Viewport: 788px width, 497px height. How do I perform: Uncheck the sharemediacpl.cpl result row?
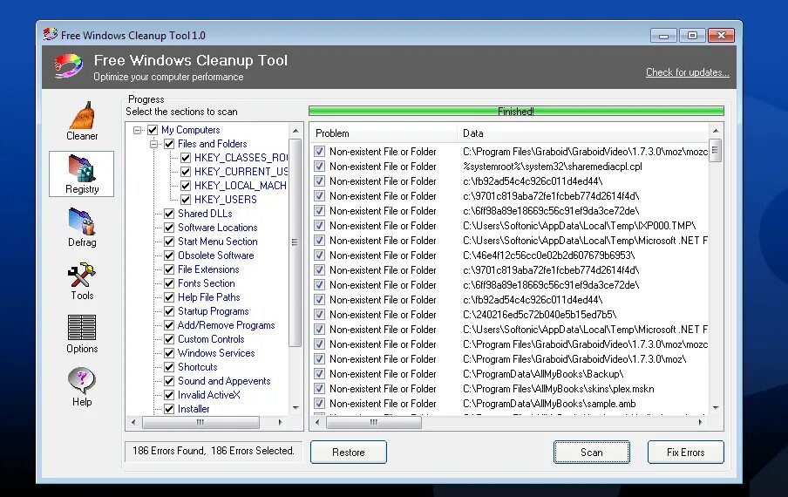click(319, 167)
